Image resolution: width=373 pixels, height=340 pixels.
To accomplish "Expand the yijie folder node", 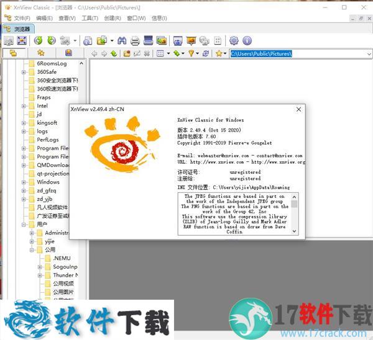I will pos(32,241).
